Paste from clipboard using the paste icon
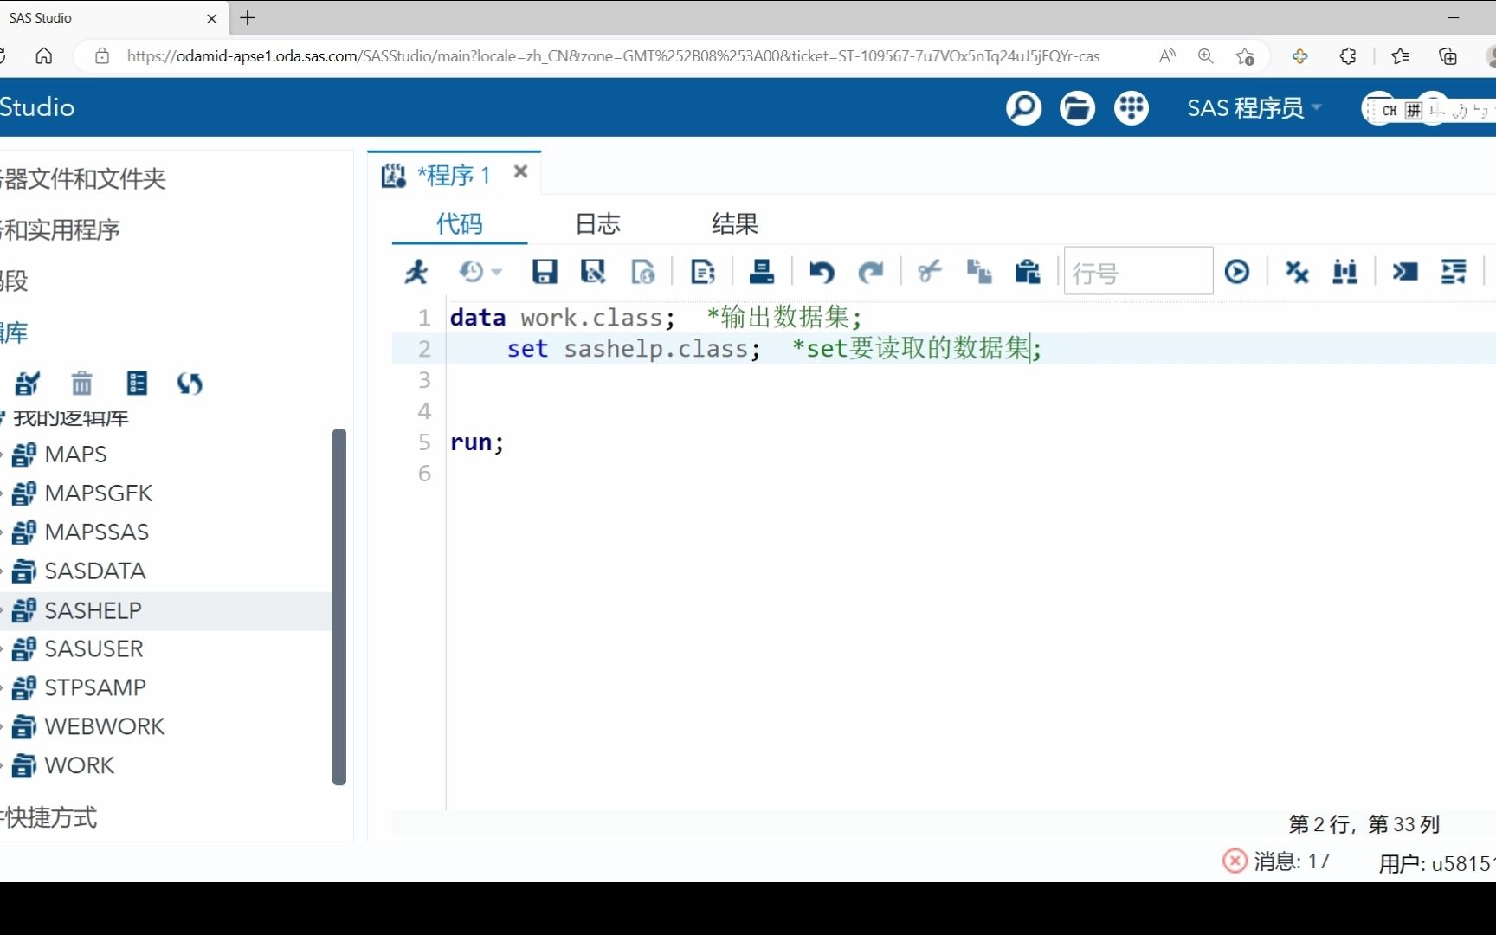 coord(1028,272)
